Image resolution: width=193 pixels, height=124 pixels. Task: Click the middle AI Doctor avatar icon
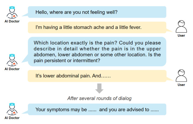click(x=12, y=60)
